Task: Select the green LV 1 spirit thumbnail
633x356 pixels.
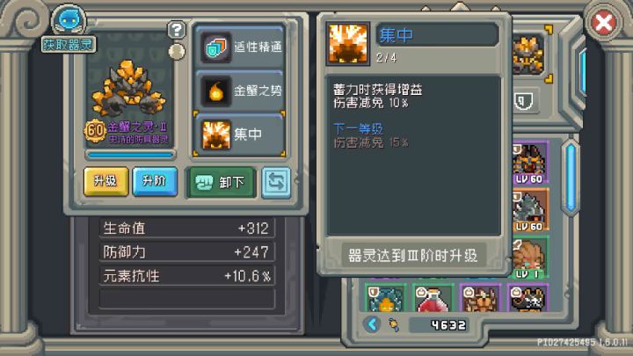Action: click(530, 258)
